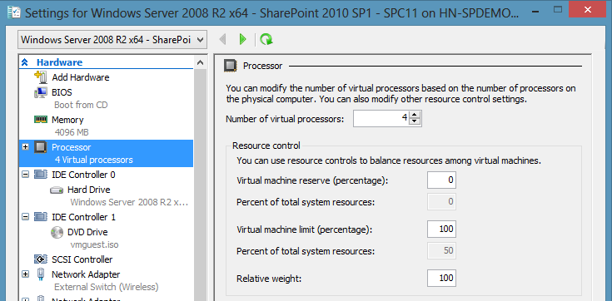Click the reserve 'Percent of total system resources' value 0
The width and height of the screenshot is (612, 301).
pos(441,202)
